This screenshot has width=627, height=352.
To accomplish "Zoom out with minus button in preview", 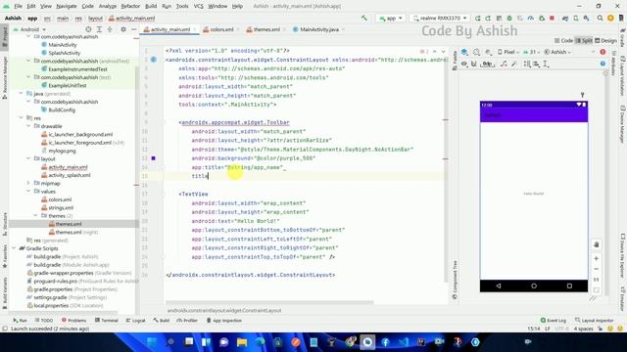I will click(x=596, y=269).
